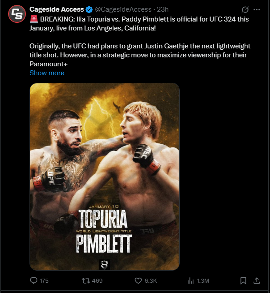Open the Cageside Access profile avatar
Screen dimensions: 270x293
17,14
